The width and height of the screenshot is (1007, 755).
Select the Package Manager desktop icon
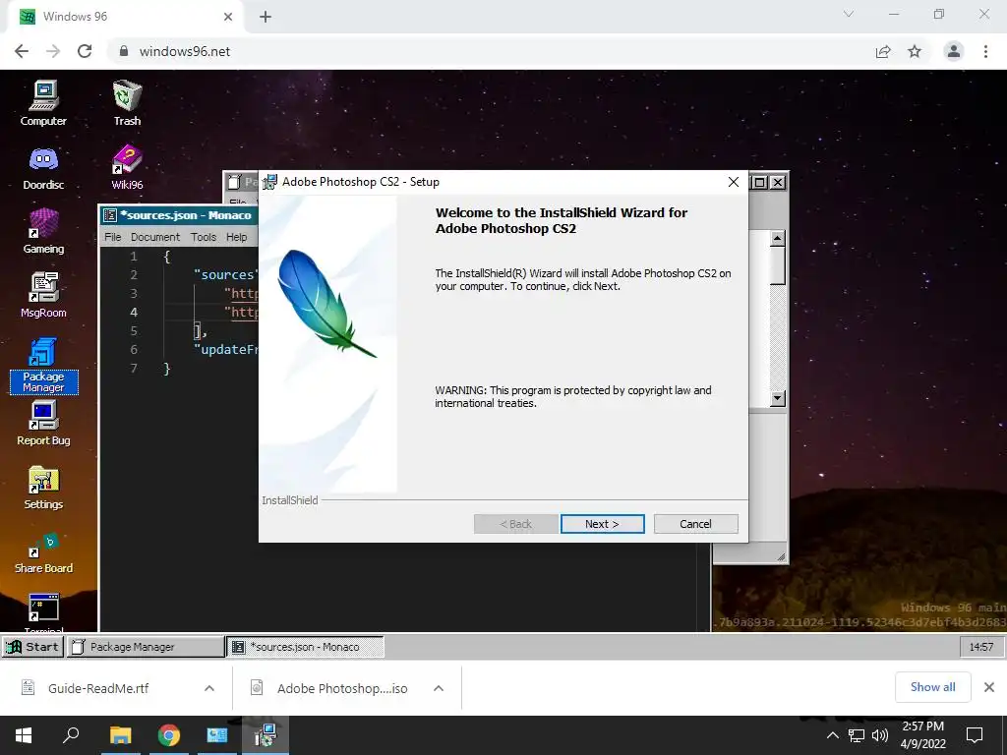pyautogui.click(x=43, y=365)
